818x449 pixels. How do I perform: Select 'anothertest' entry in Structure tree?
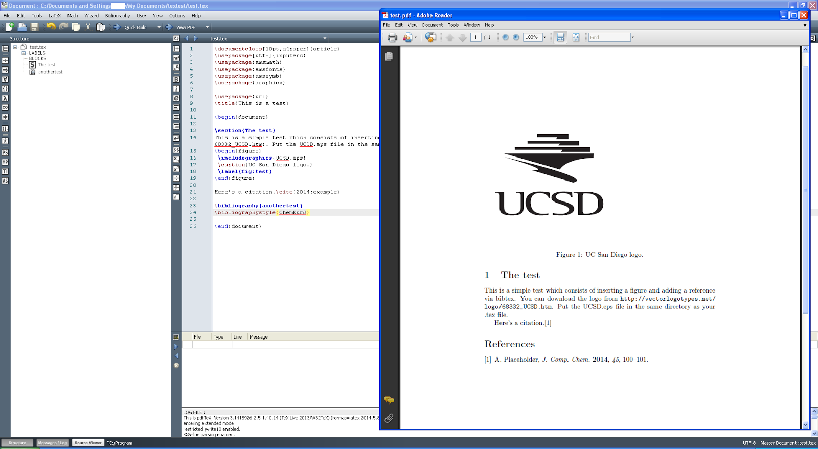tap(50, 72)
